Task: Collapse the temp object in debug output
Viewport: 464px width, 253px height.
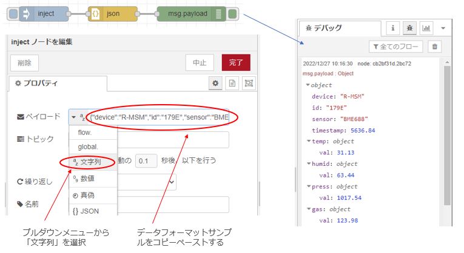Action: (x=308, y=141)
